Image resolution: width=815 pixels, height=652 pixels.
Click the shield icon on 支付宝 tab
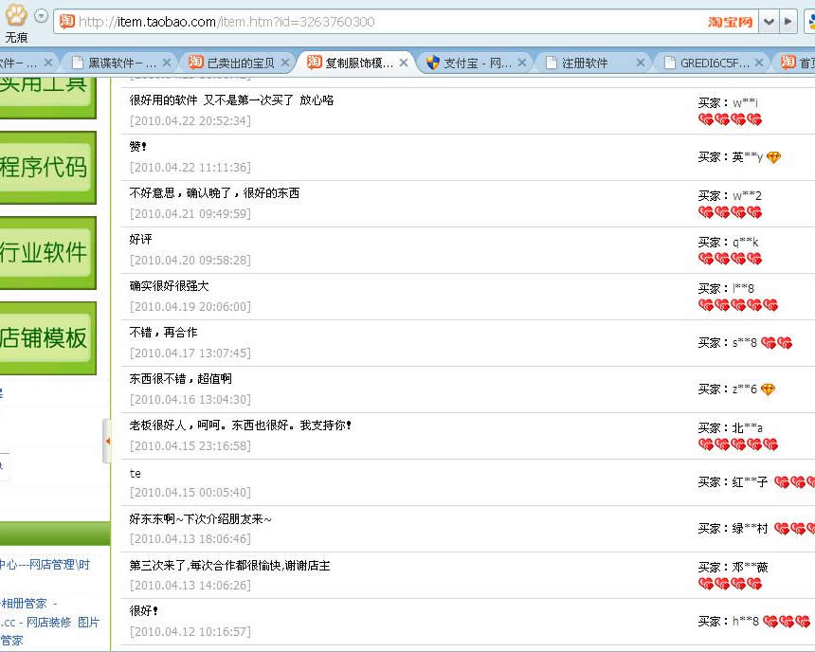[432, 63]
